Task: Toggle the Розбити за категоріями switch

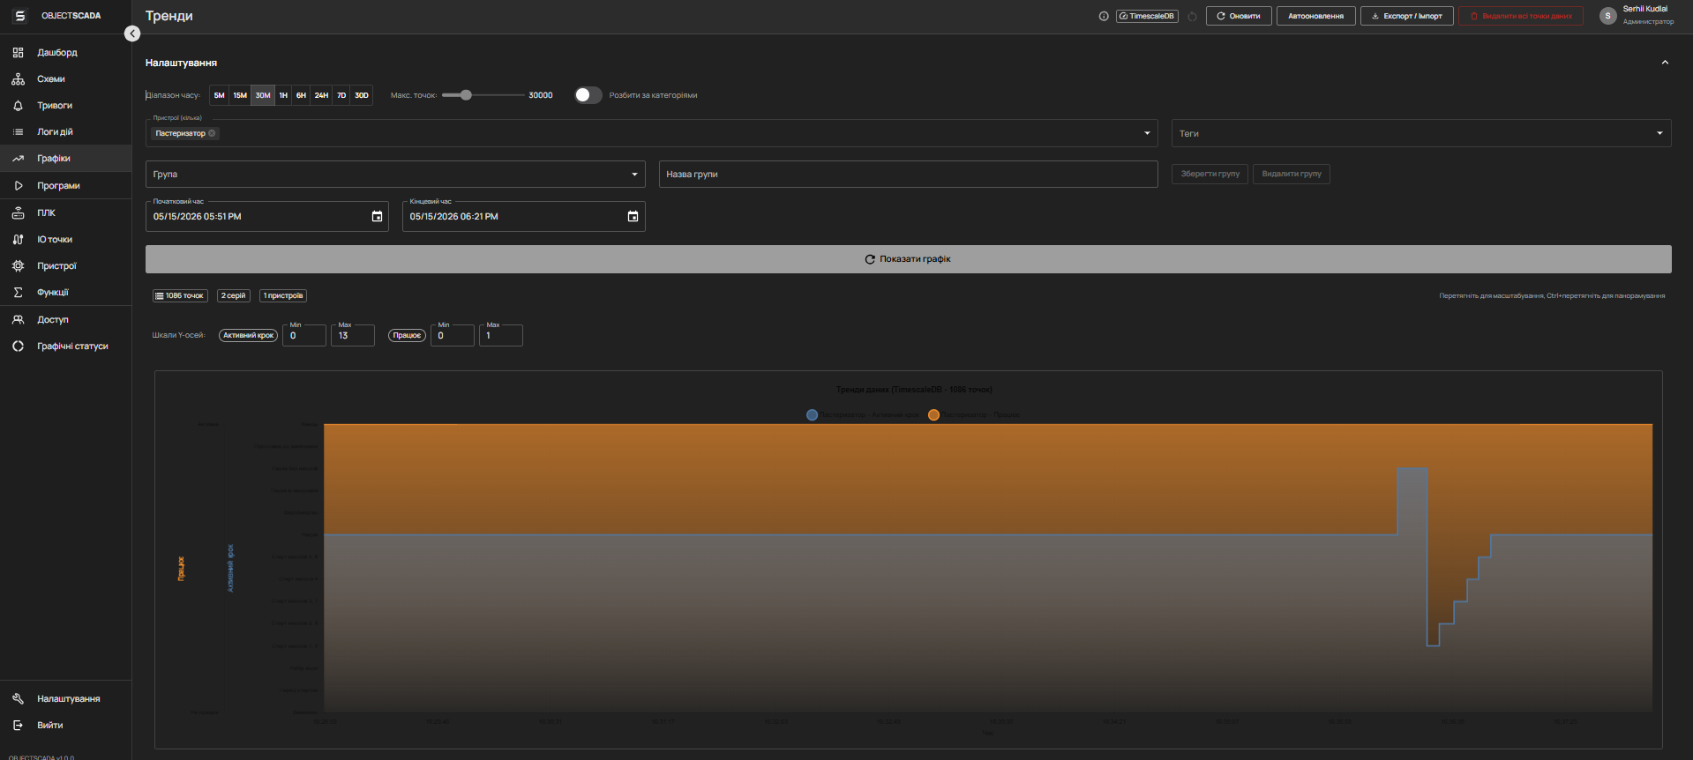Action: click(x=588, y=95)
